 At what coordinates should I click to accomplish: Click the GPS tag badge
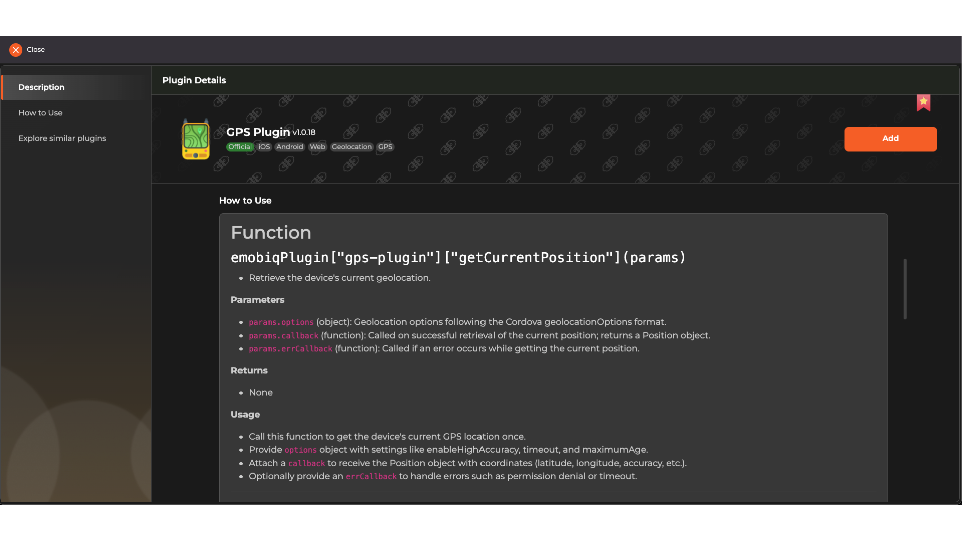pos(385,147)
